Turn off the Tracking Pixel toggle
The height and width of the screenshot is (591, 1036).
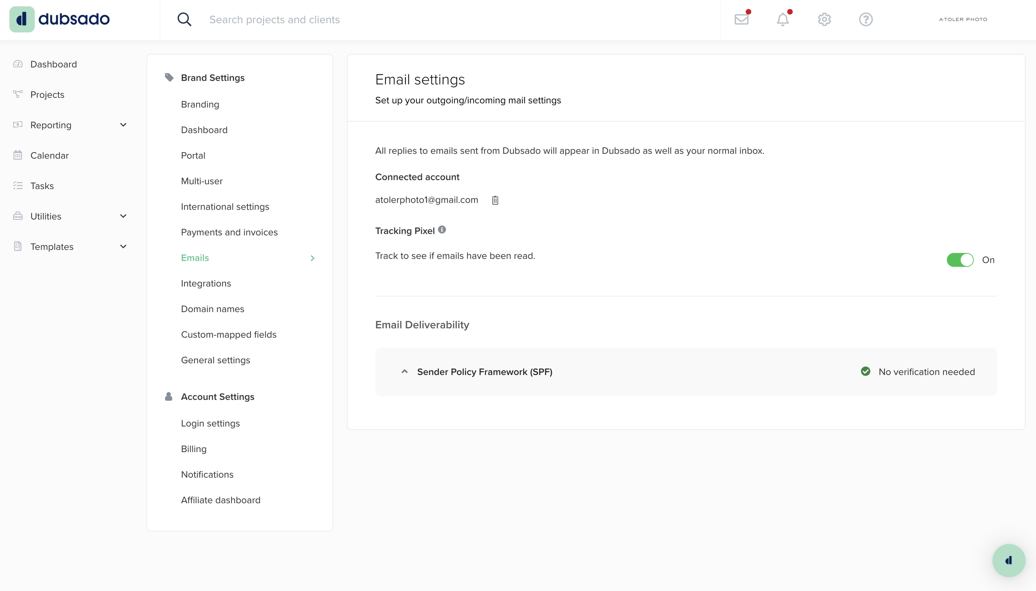(960, 260)
